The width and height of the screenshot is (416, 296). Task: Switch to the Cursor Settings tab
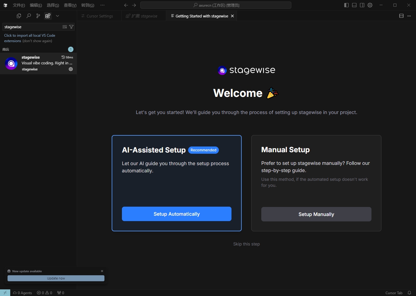(99, 16)
